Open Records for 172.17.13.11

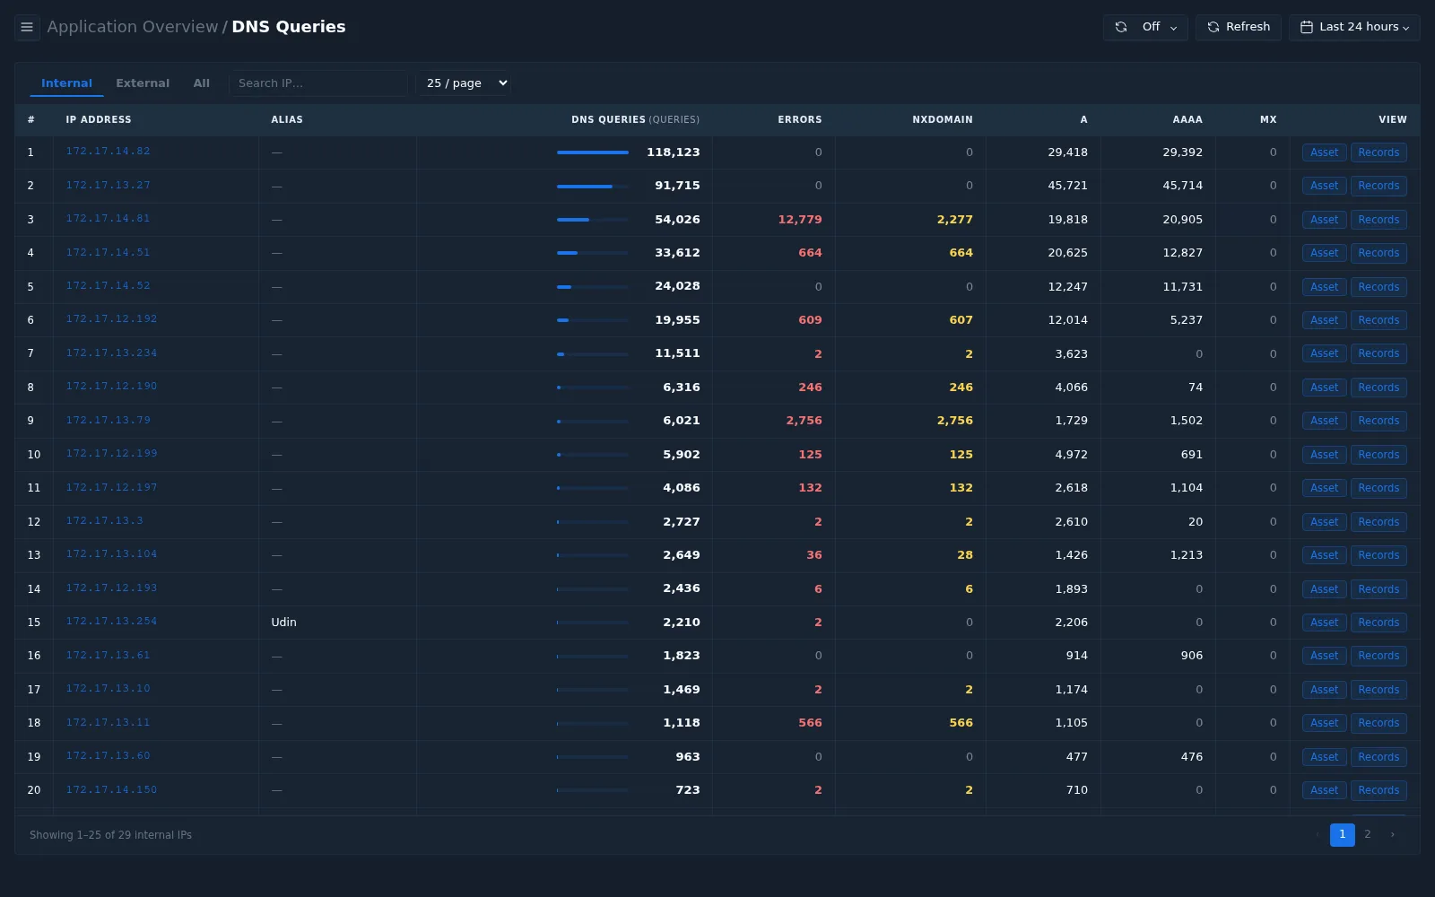coord(1378,723)
